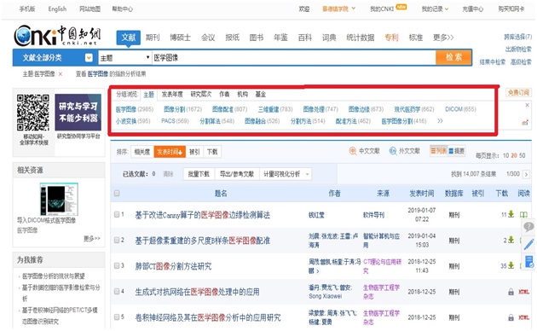The width and height of the screenshot is (537, 331).
Task: Click the blue document icon on the floating sidebar
Action: (x=529, y=261)
